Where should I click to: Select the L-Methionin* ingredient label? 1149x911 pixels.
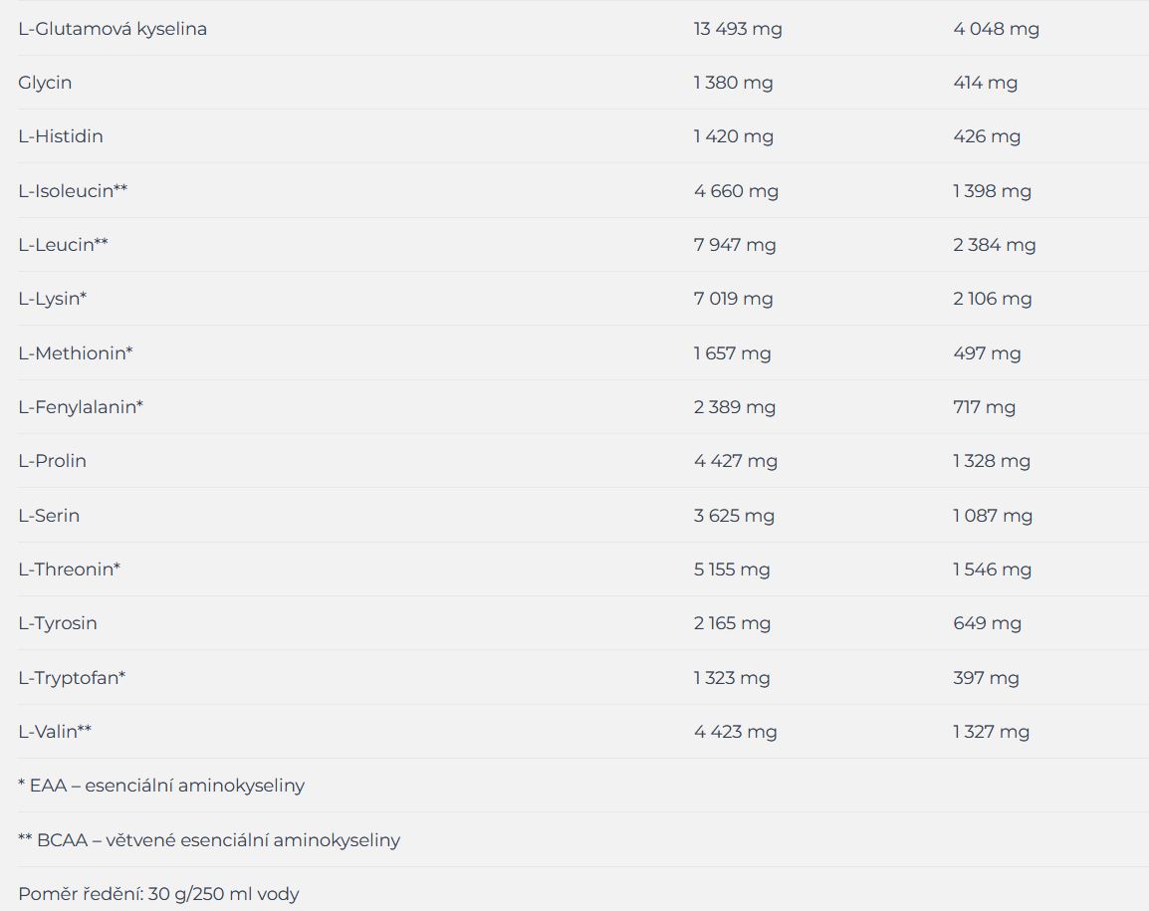(x=76, y=353)
